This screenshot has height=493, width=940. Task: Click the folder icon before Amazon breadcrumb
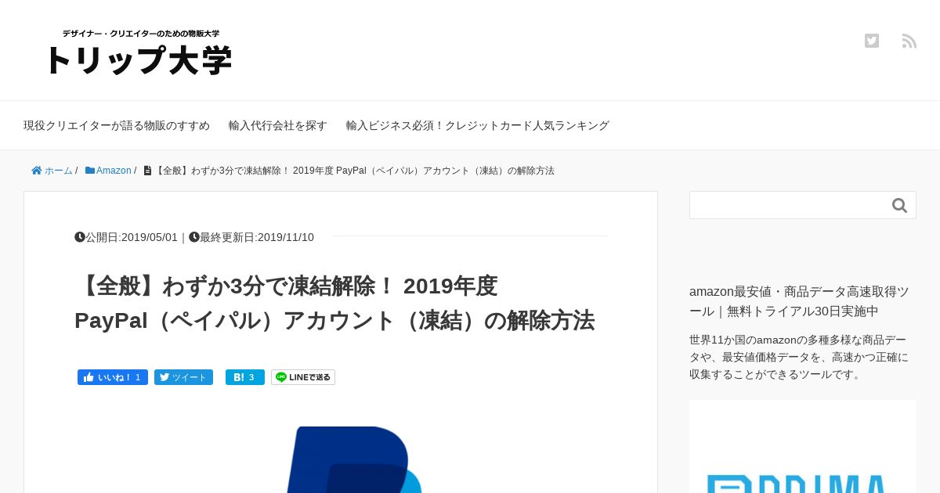pyautogui.click(x=90, y=171)
